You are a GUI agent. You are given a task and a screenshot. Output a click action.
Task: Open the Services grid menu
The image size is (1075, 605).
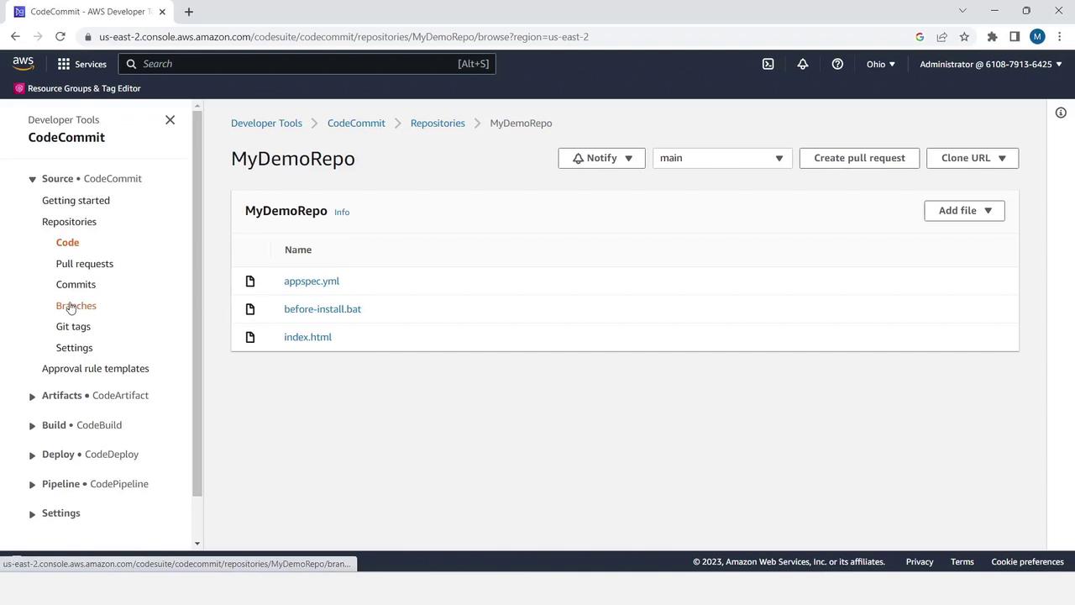point(81,64)
